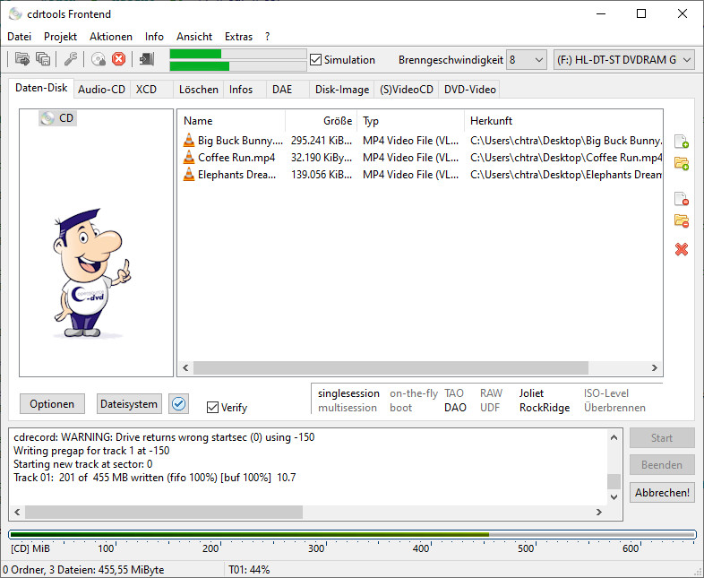The image size is (704, 578).
Task: Click the file list horizontal scrollbar
Action: coord(391,368)
